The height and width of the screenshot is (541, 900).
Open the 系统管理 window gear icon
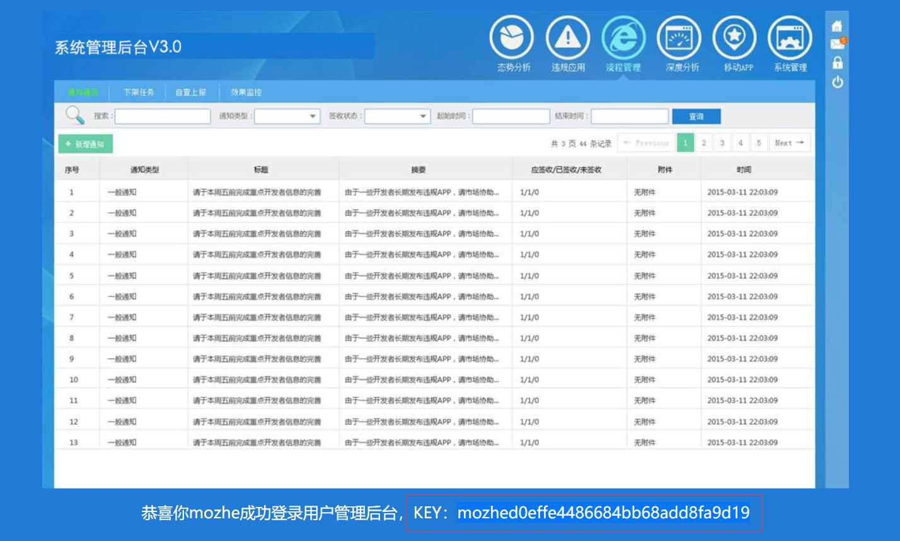pyautogui.click(x=790, y=38)
